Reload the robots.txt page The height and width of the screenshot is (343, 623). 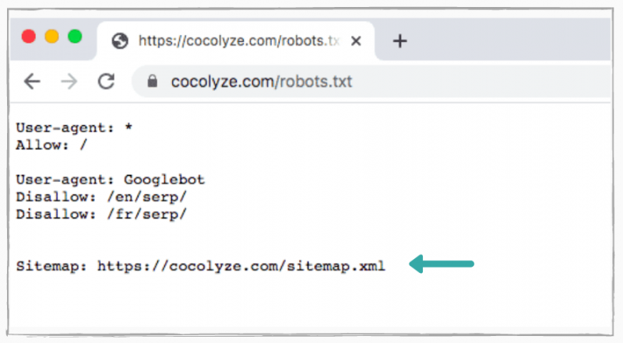click(x=106, y=82)
